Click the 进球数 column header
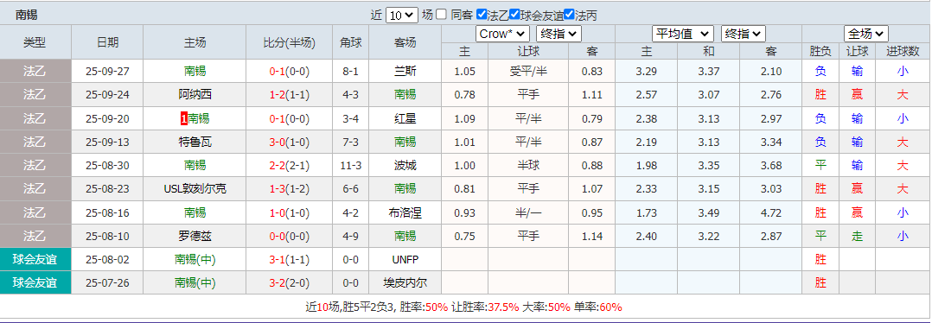This screenshot has width=932, height=323. (903, 51)
